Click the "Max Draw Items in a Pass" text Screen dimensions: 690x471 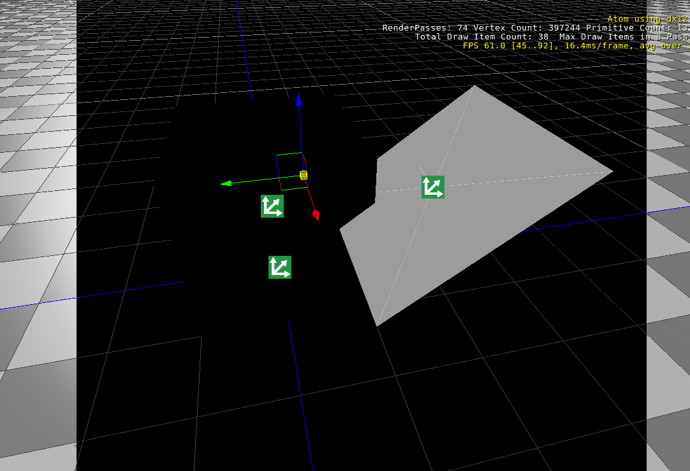click(x=624, y=37)
